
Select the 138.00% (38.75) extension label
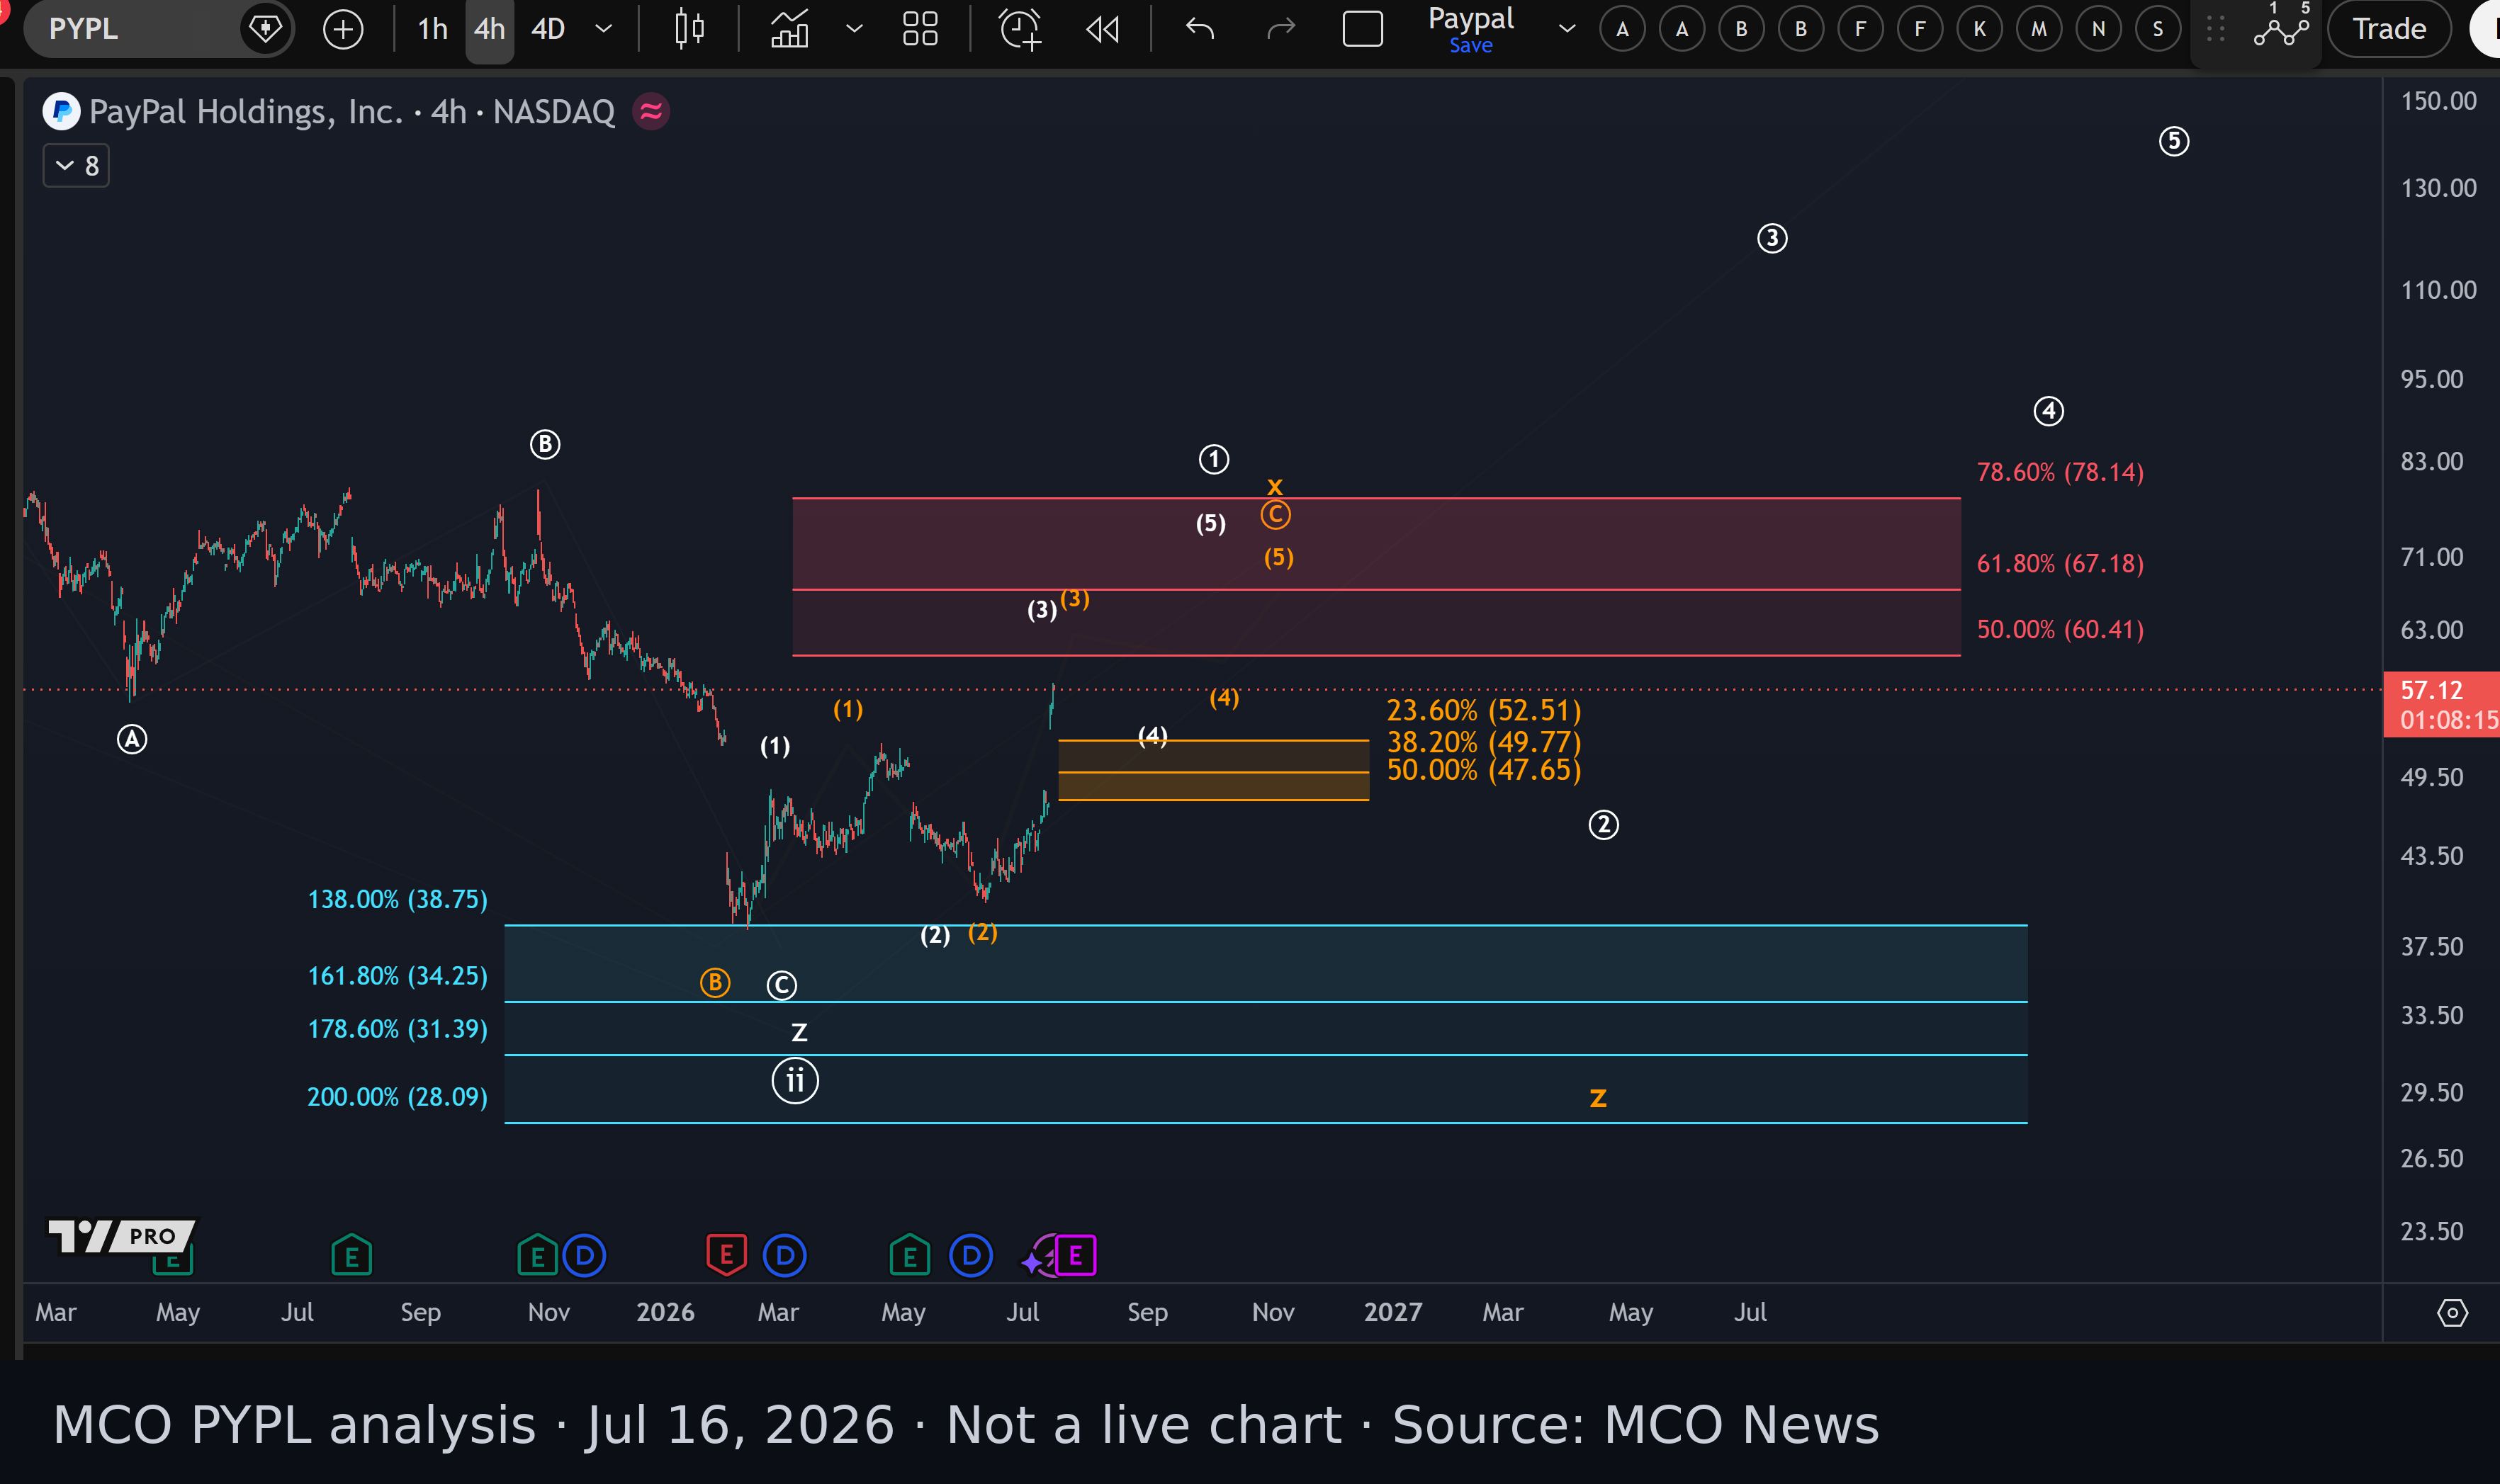[x=397, y=899]
